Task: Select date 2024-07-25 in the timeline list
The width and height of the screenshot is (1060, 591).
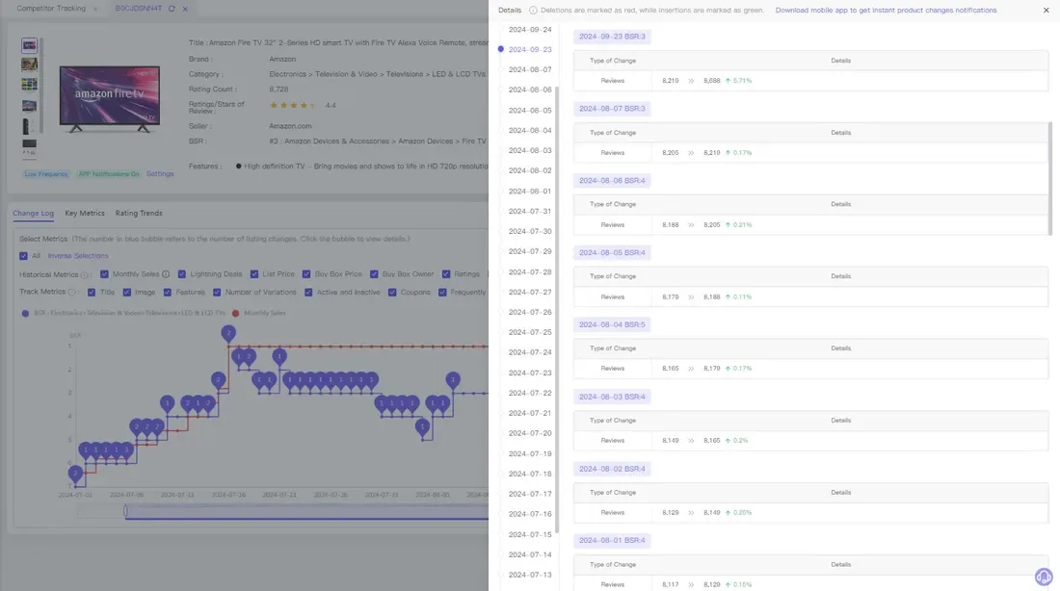Action: point(530,332)
